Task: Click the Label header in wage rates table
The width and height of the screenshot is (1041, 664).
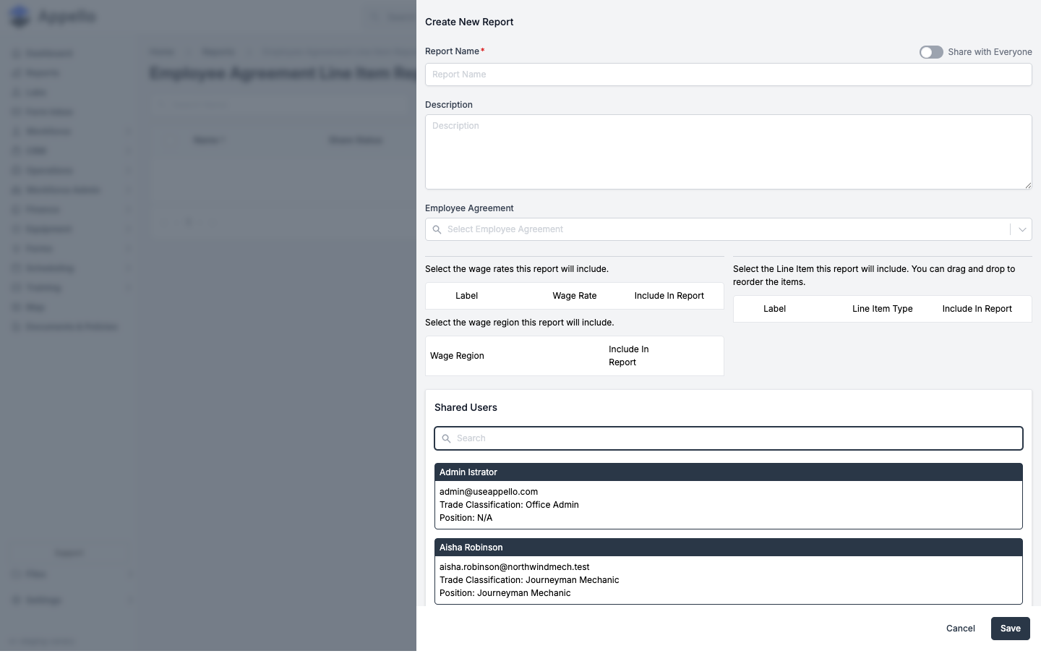Action: [466, 296]
